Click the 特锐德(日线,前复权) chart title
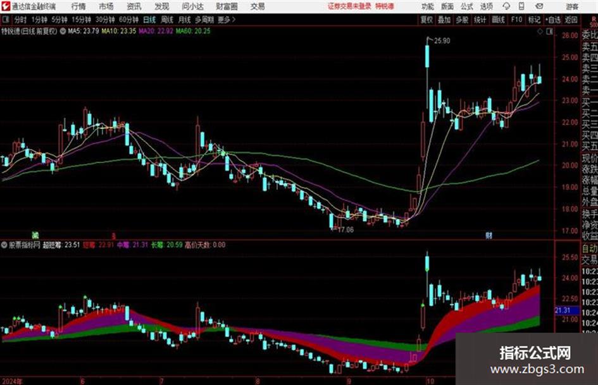This screenshot has width=598, height=385. [29, 31]
